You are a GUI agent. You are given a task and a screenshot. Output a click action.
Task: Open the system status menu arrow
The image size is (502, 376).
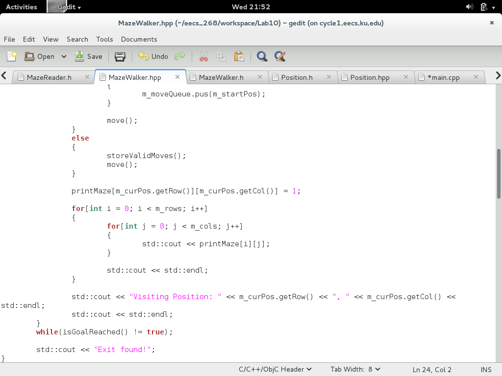tap(494, 7)
